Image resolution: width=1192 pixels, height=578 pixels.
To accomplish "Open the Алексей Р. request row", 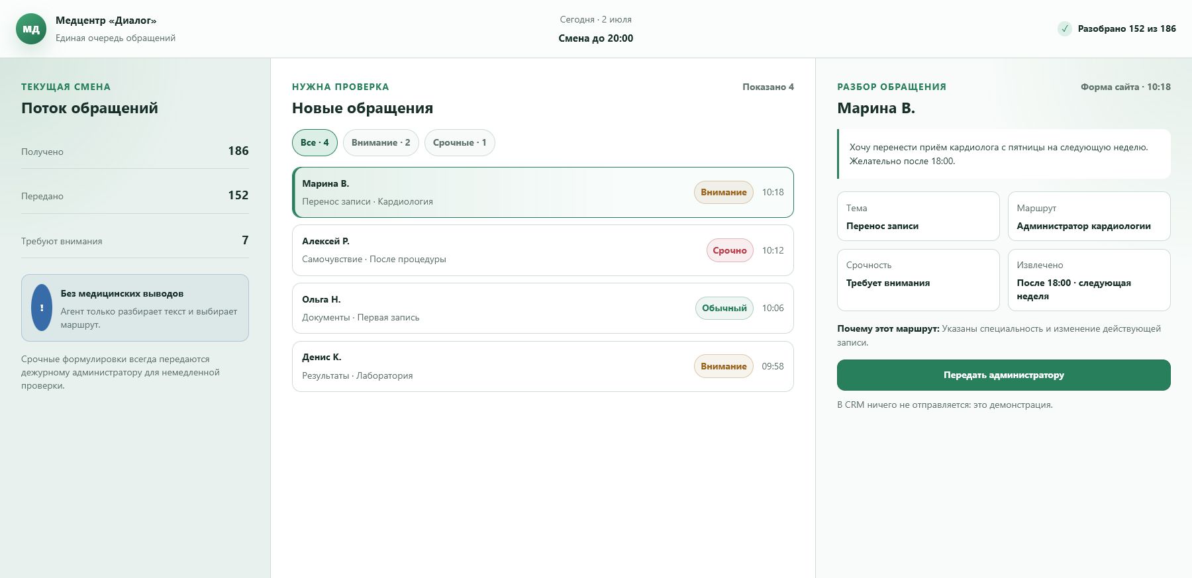I will coord(543,250).
